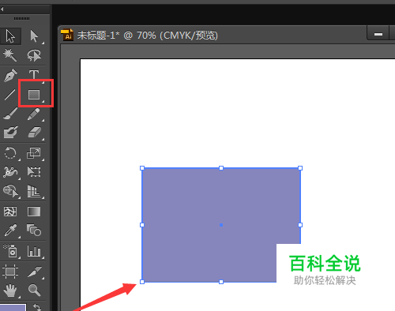Select the Eraser tool
The height and width of the screenshot is (311, 395).
point(34,133)
